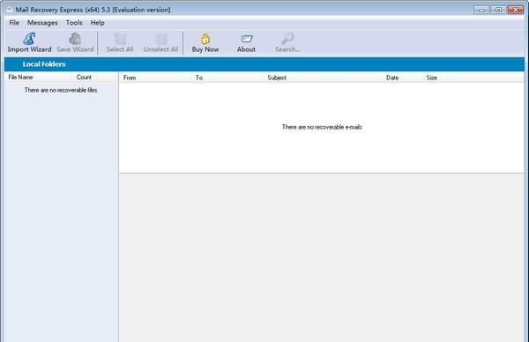Open the Help menu
This screenshot has height=342, width=529.
click(97, 23)
